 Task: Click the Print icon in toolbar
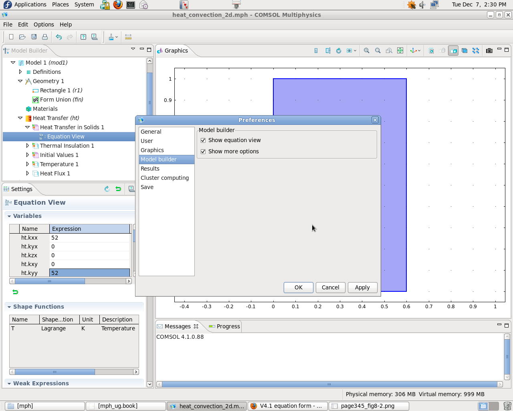[x=45, y=37]
